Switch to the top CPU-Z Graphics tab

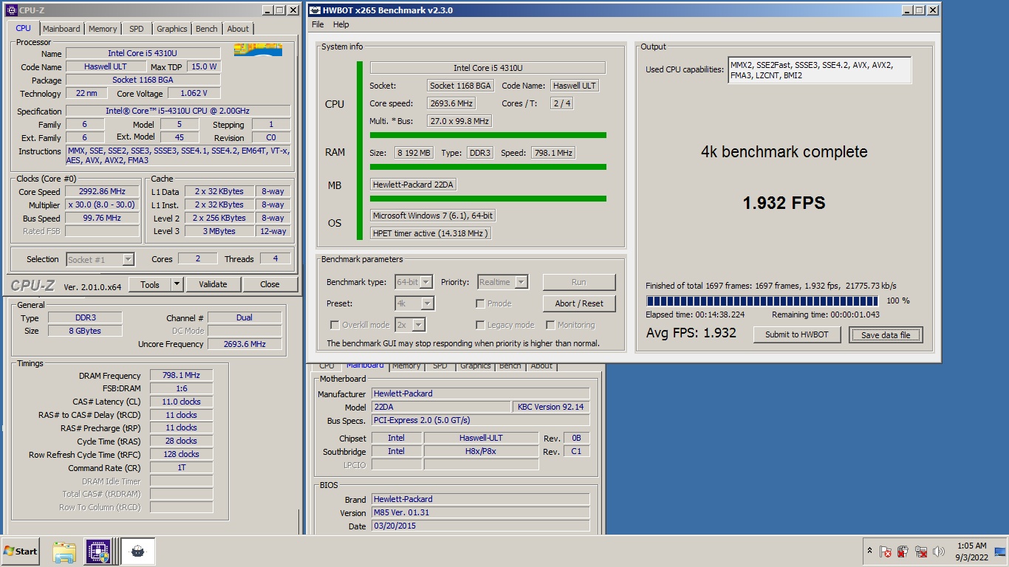171,29
